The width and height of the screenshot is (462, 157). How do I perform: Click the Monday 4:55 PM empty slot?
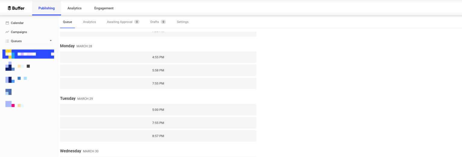coord(158,57)
